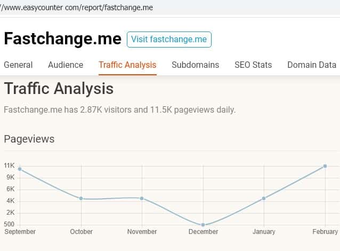Click the December label below the chart

click(203, 232)
